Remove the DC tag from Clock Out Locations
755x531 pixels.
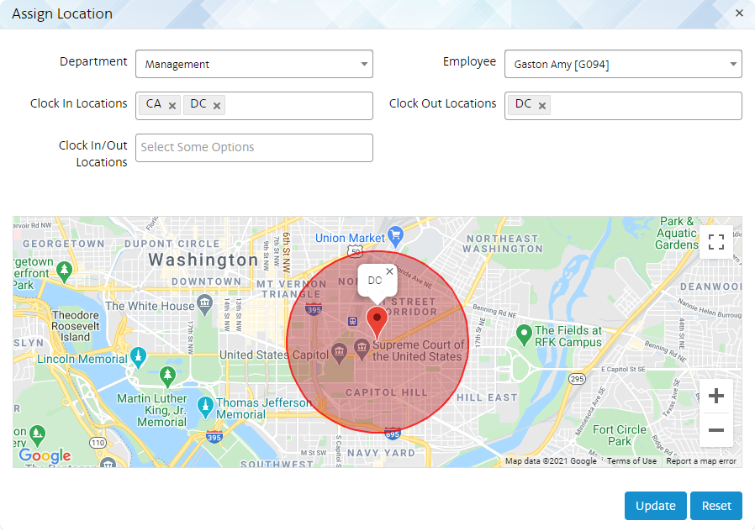click(544, 105)
